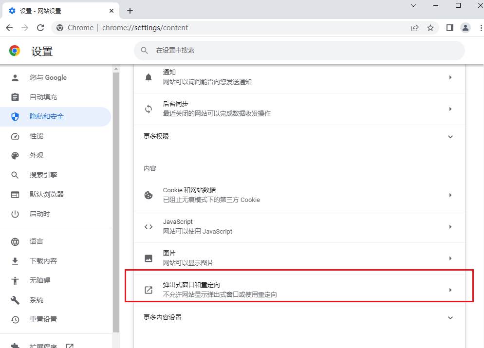484x348 pixels.
Task: Click the magnifier icon beside 搜索引擎
Action: pyautogui.click(x=15, y=175)
